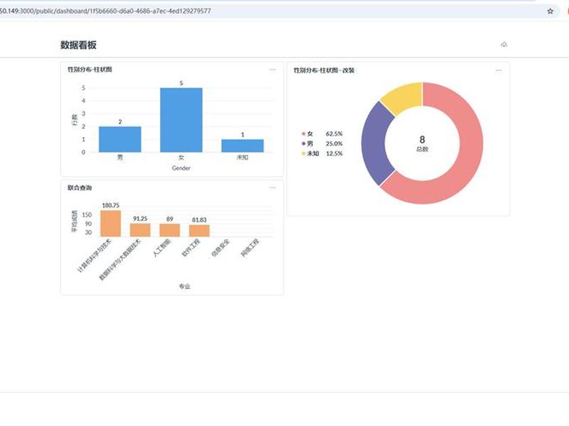Open the ellipsis menu of 性别分布-柱状图 card

click(272, 70)
